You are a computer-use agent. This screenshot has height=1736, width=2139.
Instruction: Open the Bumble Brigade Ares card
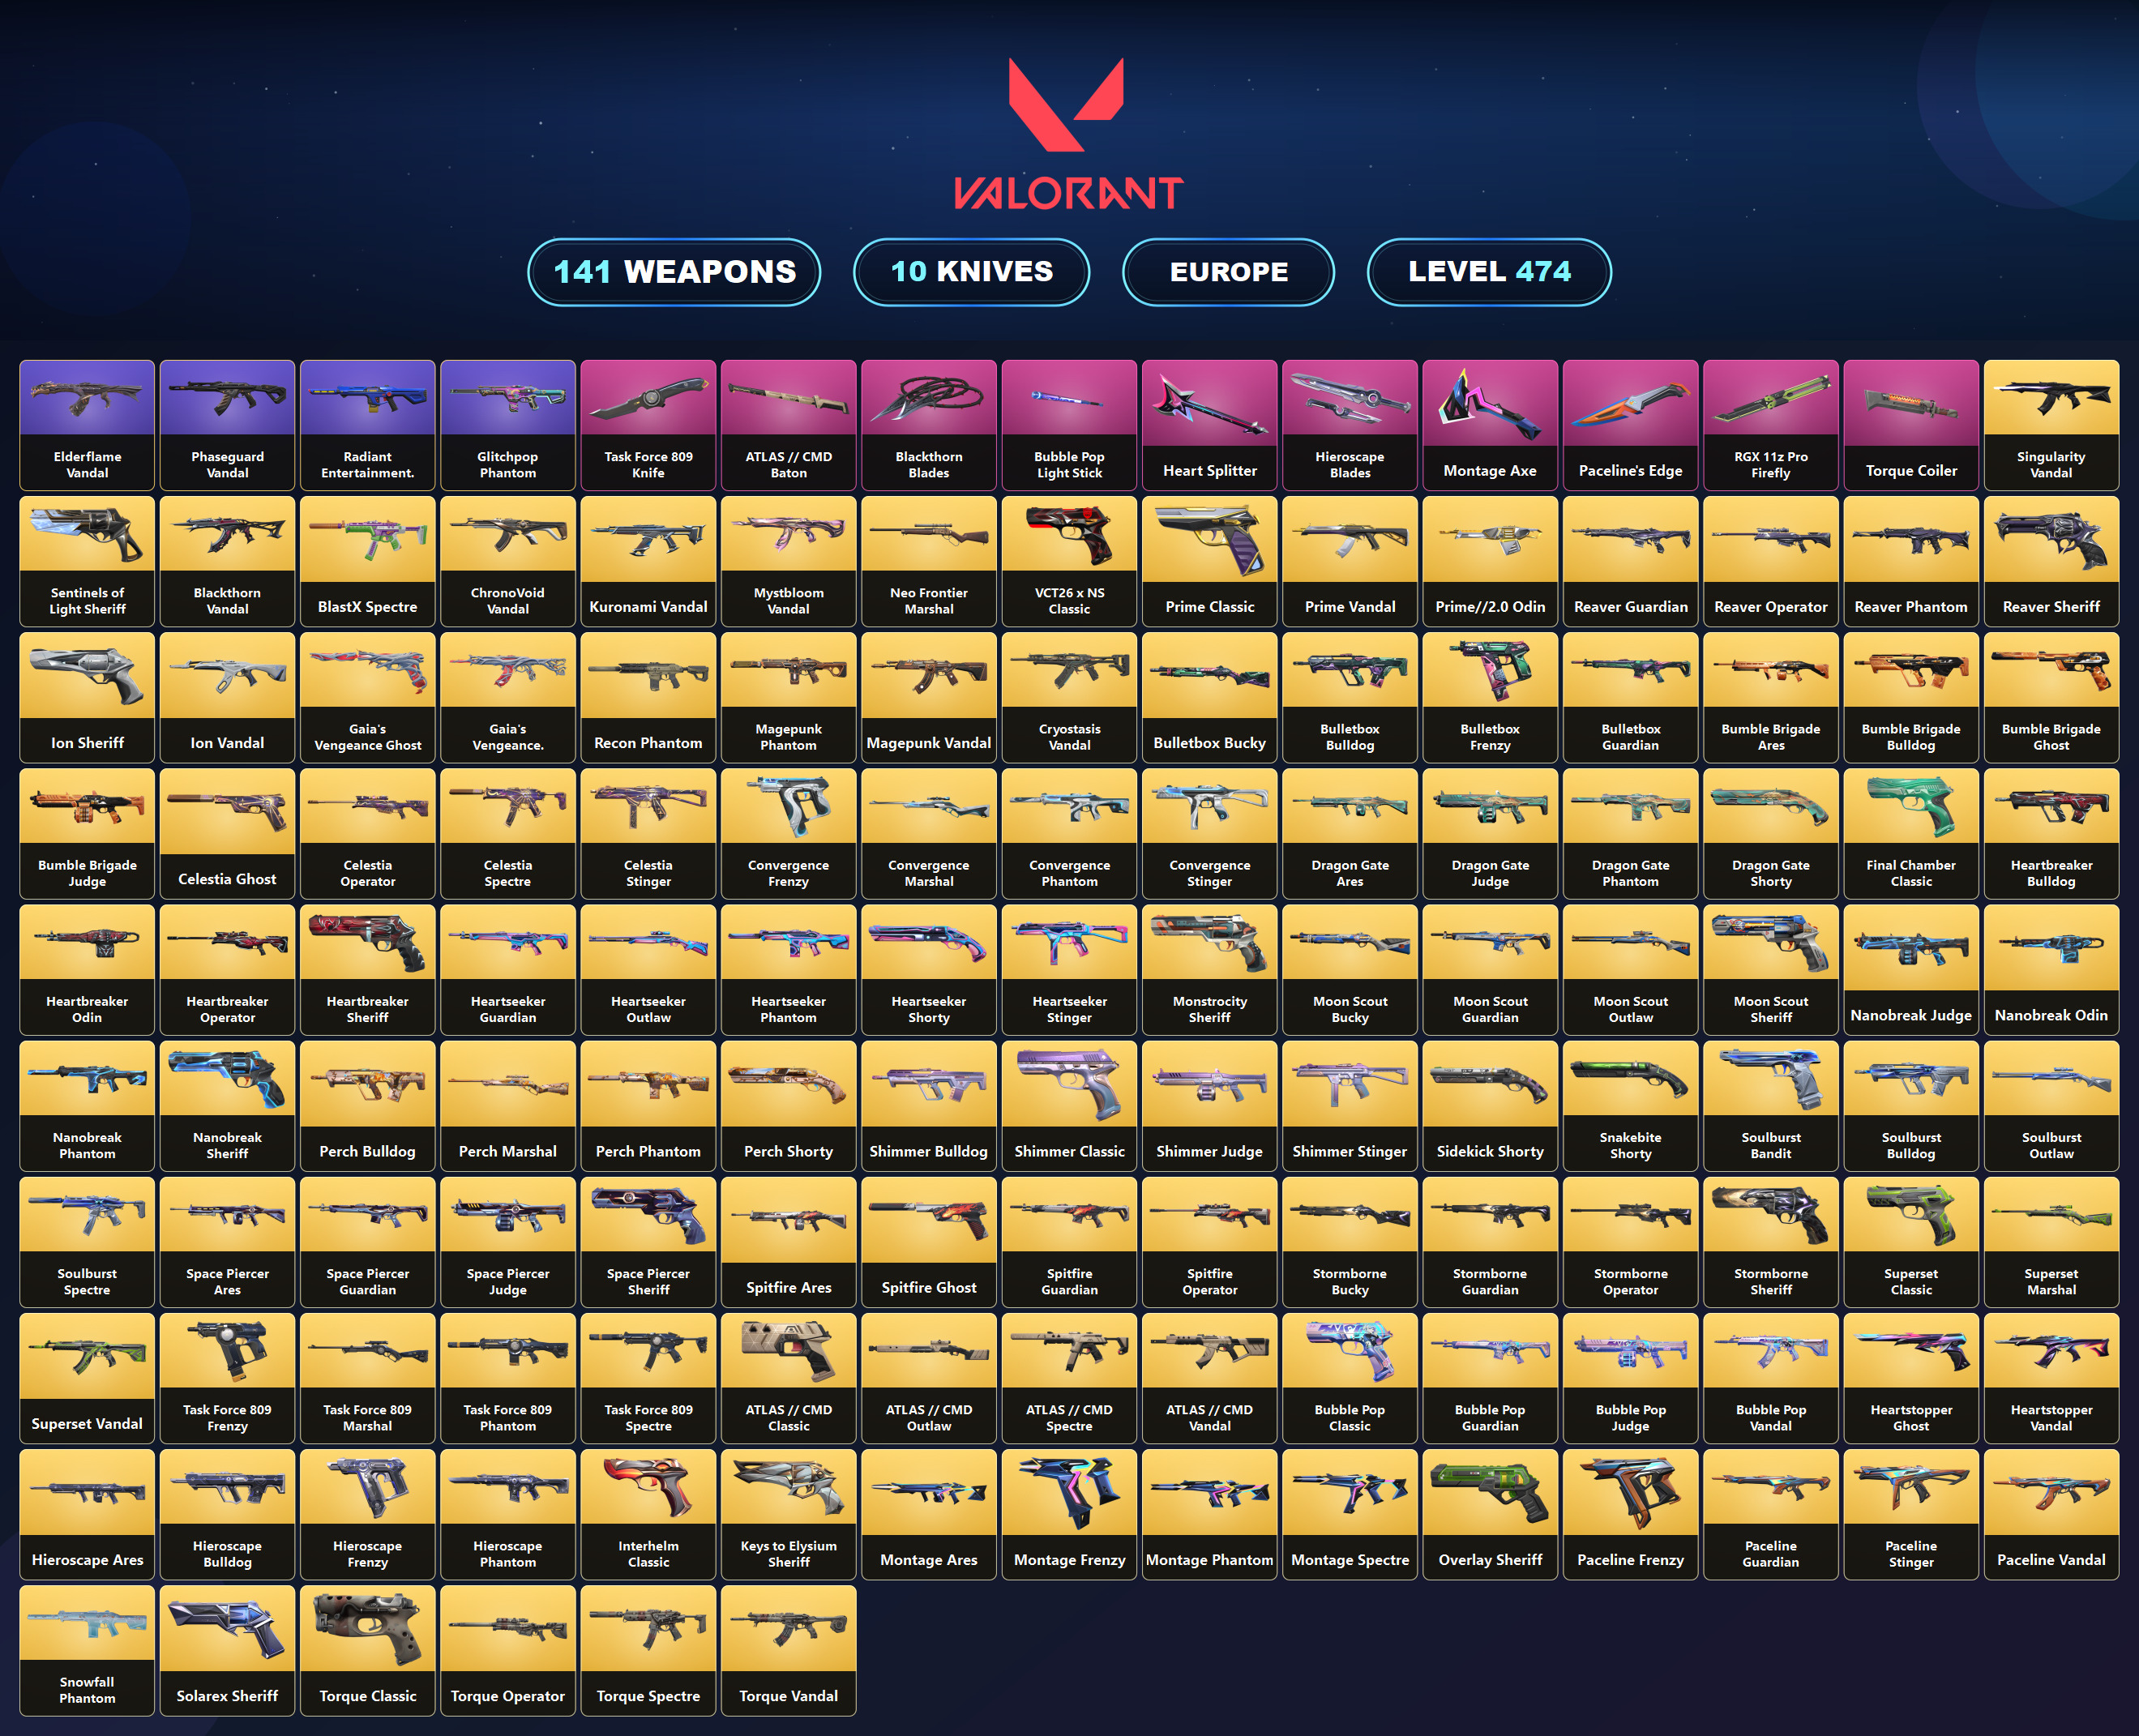pos(1771,697)
